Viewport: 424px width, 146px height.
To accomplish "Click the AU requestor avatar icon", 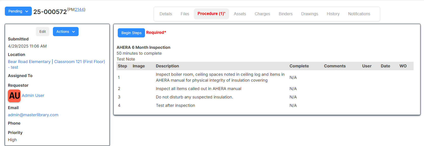I will point(14,96).
